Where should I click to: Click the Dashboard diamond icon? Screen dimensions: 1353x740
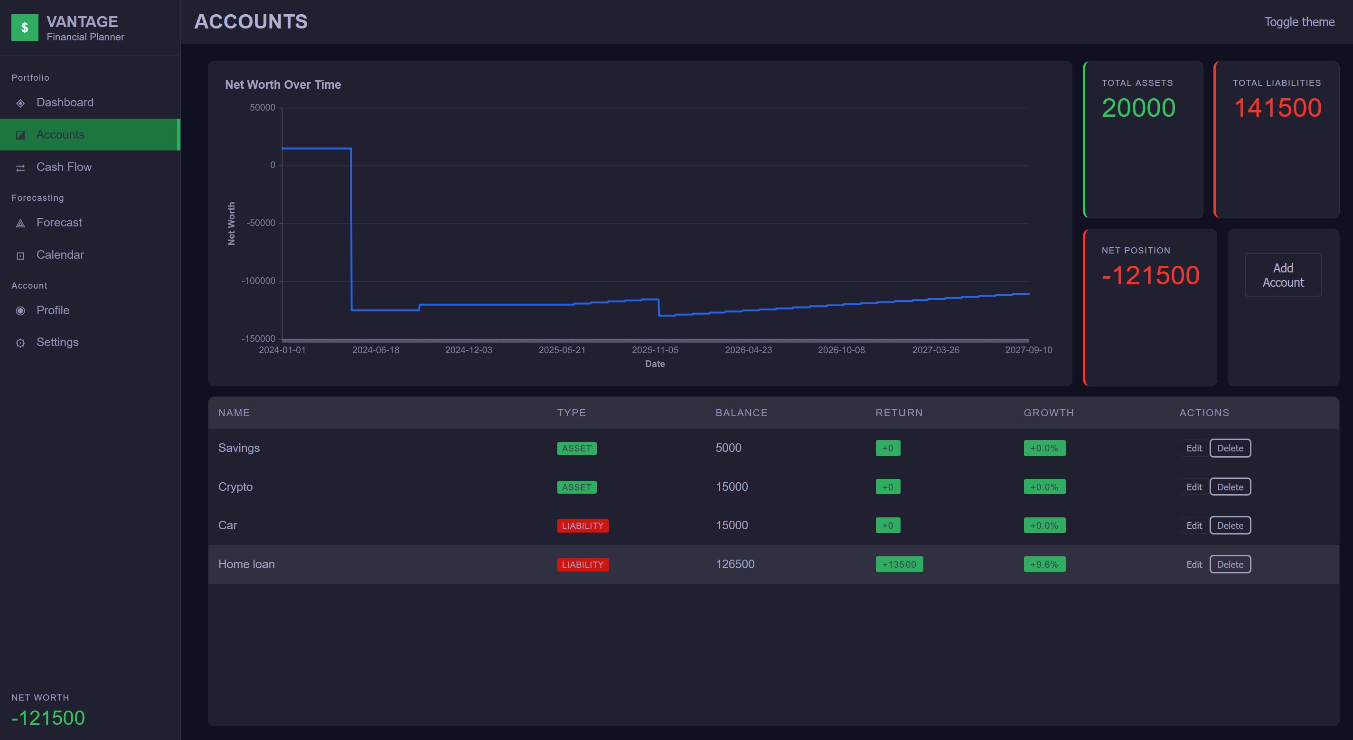click(20, 103)
